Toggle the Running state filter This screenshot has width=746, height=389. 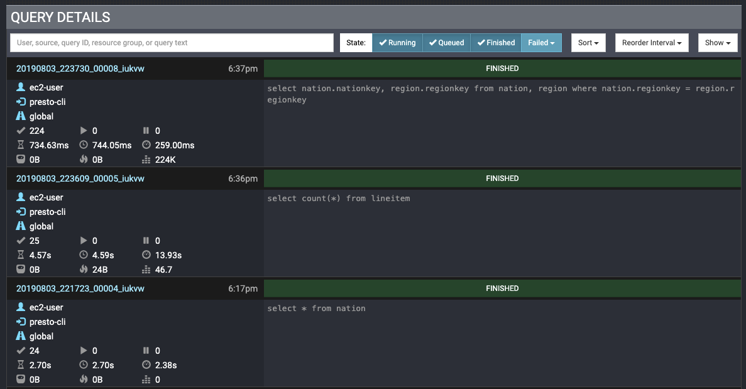(397, 43)
